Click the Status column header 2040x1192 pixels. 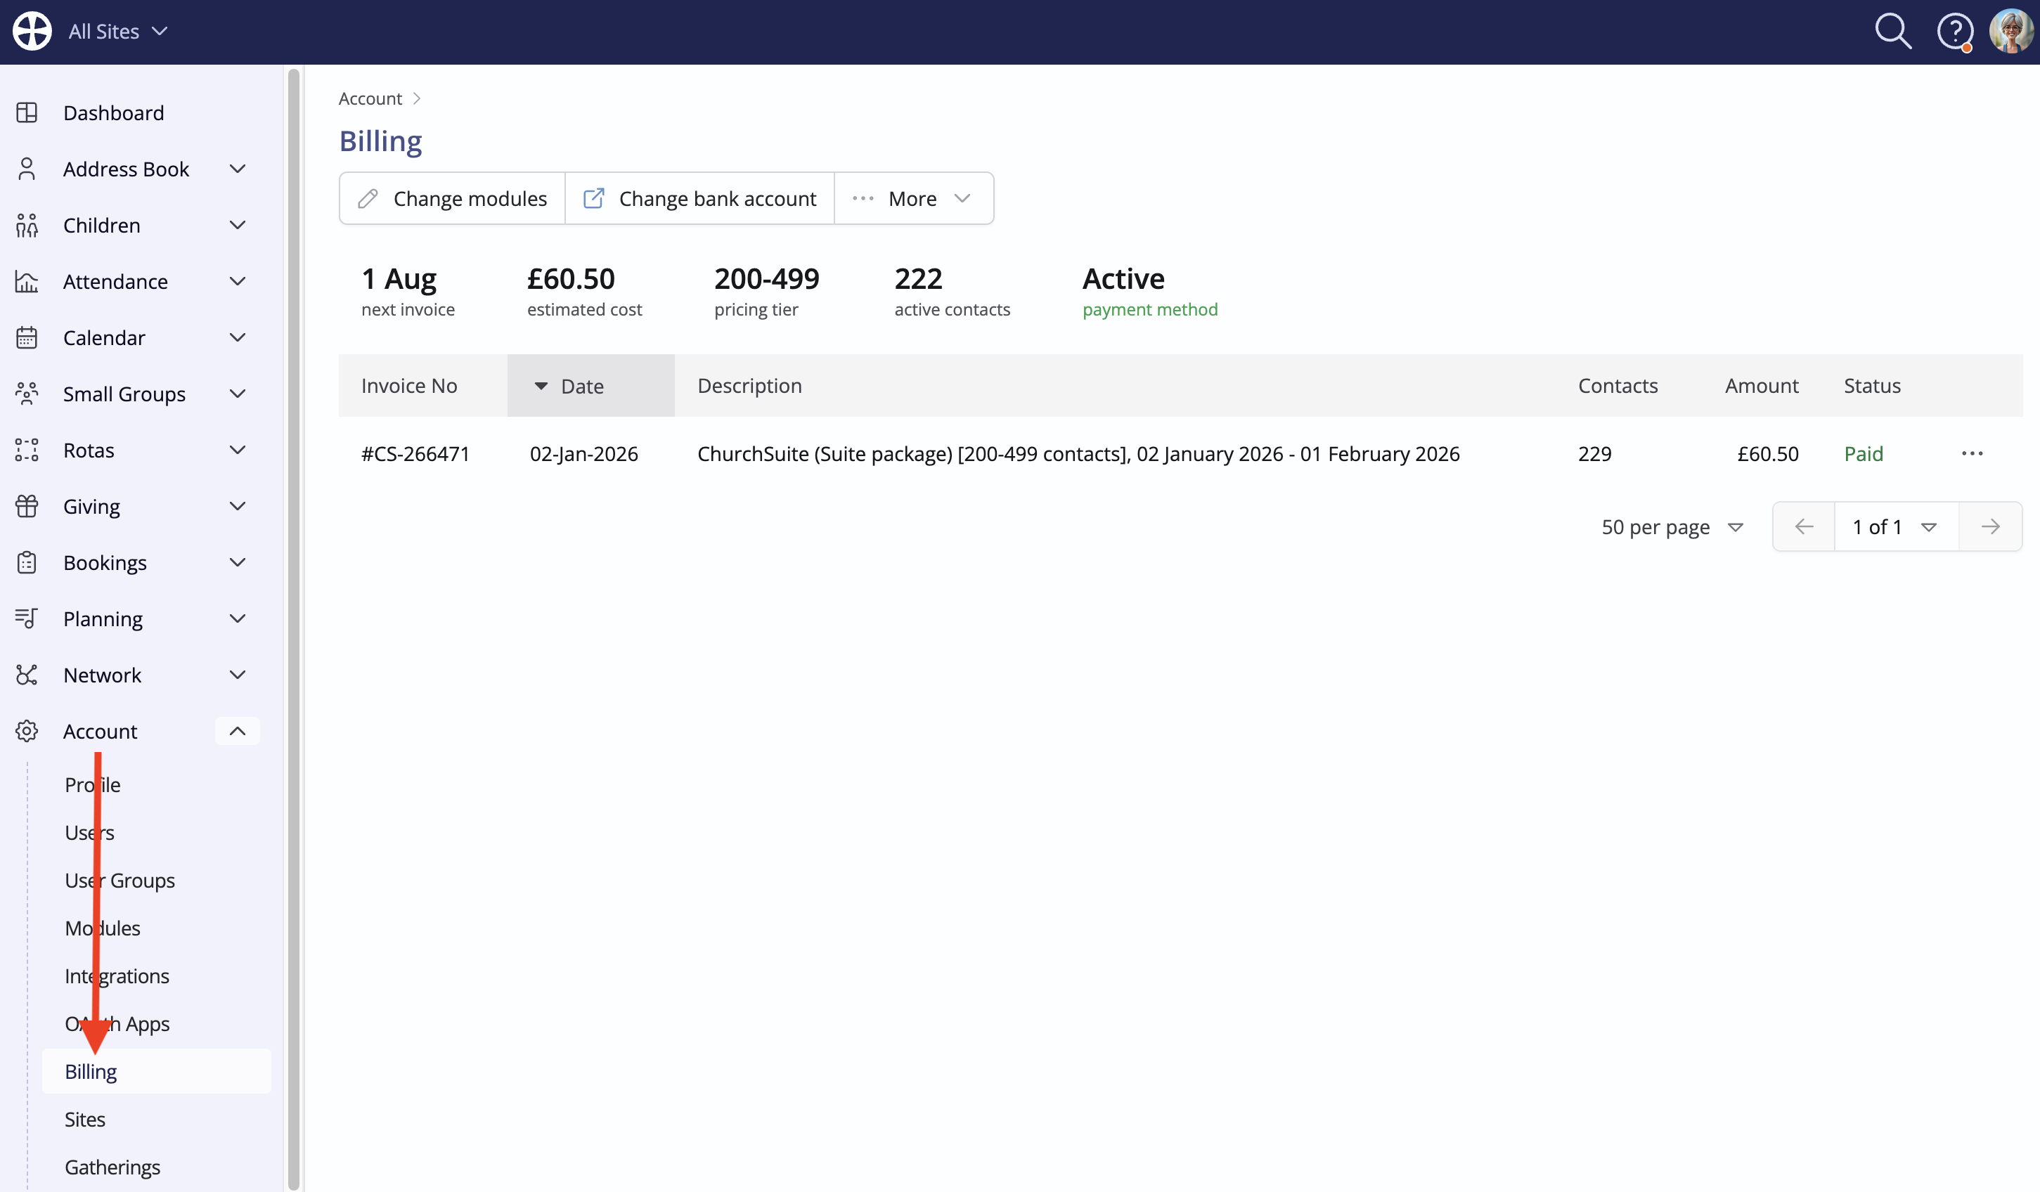point(1871,386)
